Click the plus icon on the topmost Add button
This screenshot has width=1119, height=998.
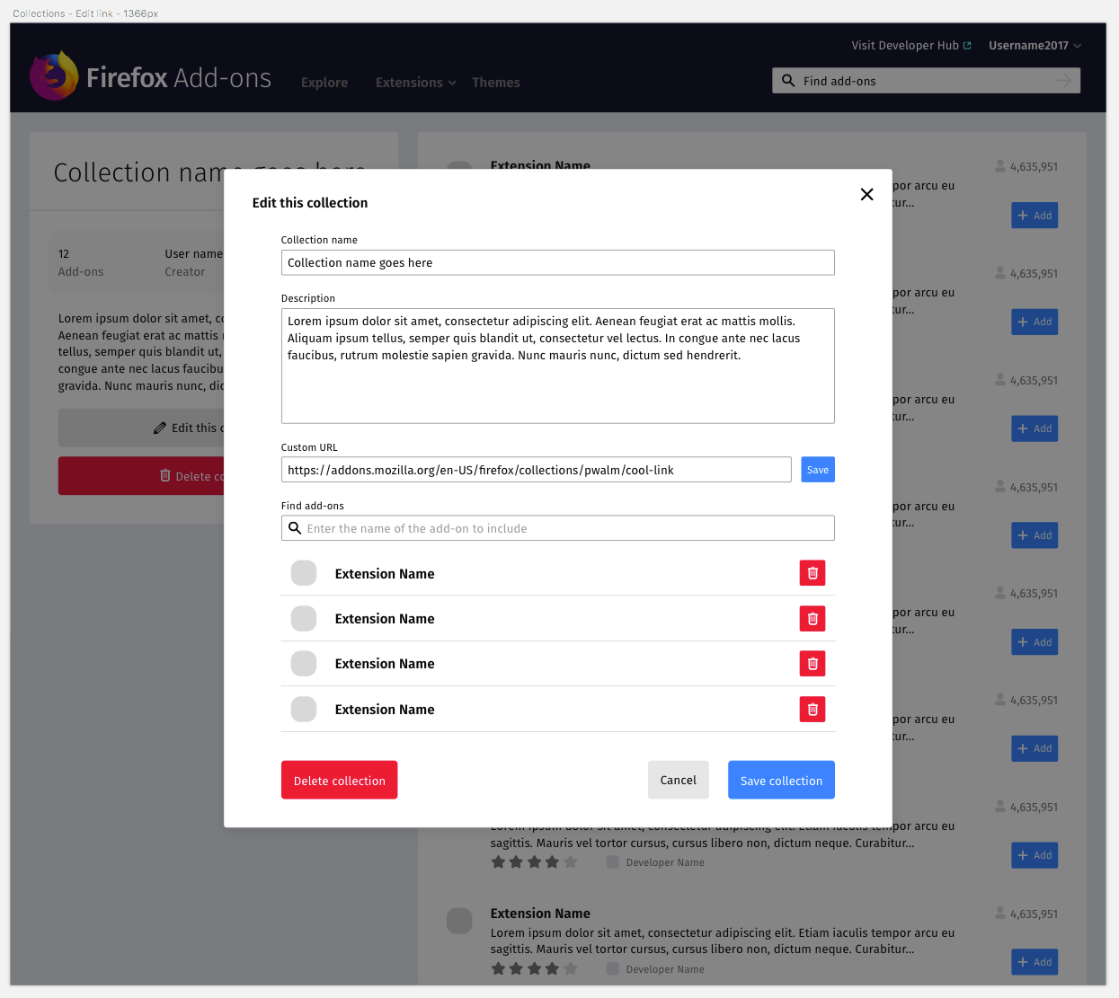(x=1023, y=215)
